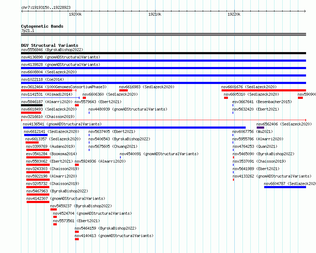Screen dimensions: 316x253
Task: Open nsv6601676 (Sedlazeck2020) variant label
Action: coord(249,87)
